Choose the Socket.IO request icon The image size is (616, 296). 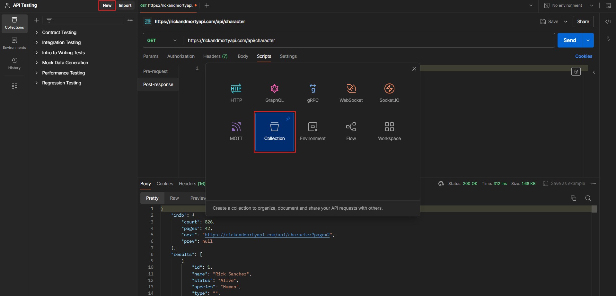click(x=389, y=93)
